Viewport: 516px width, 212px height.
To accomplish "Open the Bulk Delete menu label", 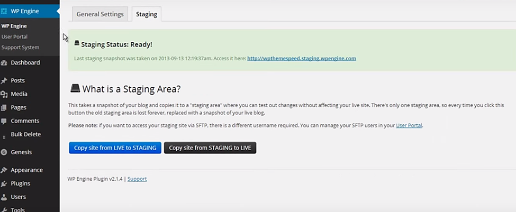I will (x=26, y=134).
